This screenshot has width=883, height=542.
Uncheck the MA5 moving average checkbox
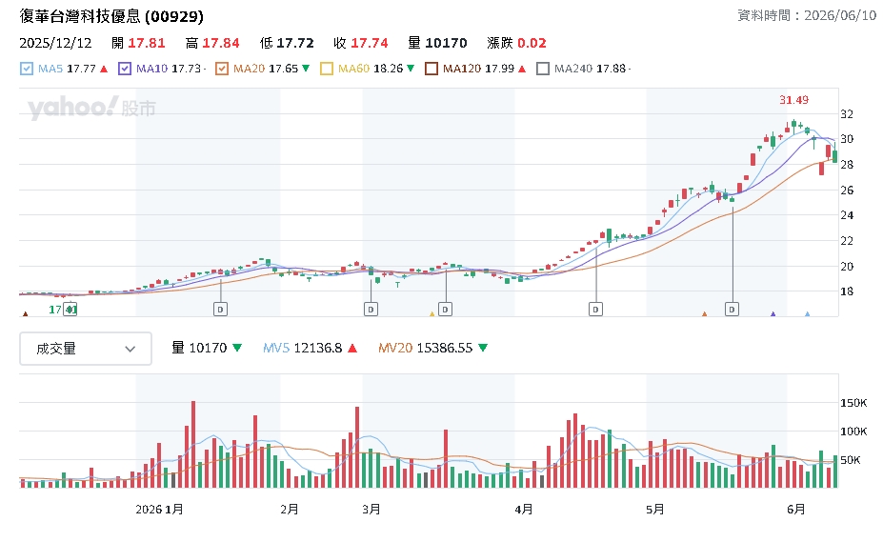27,69
